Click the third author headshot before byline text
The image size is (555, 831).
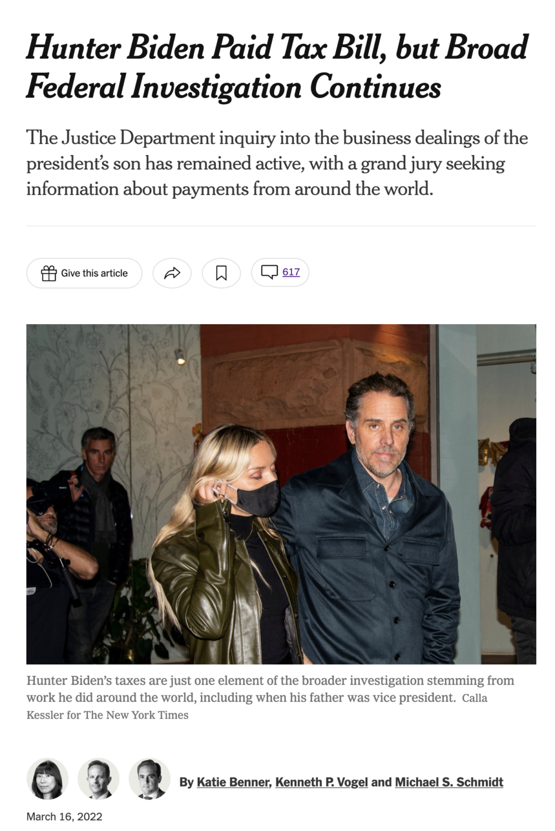(150, 779)
